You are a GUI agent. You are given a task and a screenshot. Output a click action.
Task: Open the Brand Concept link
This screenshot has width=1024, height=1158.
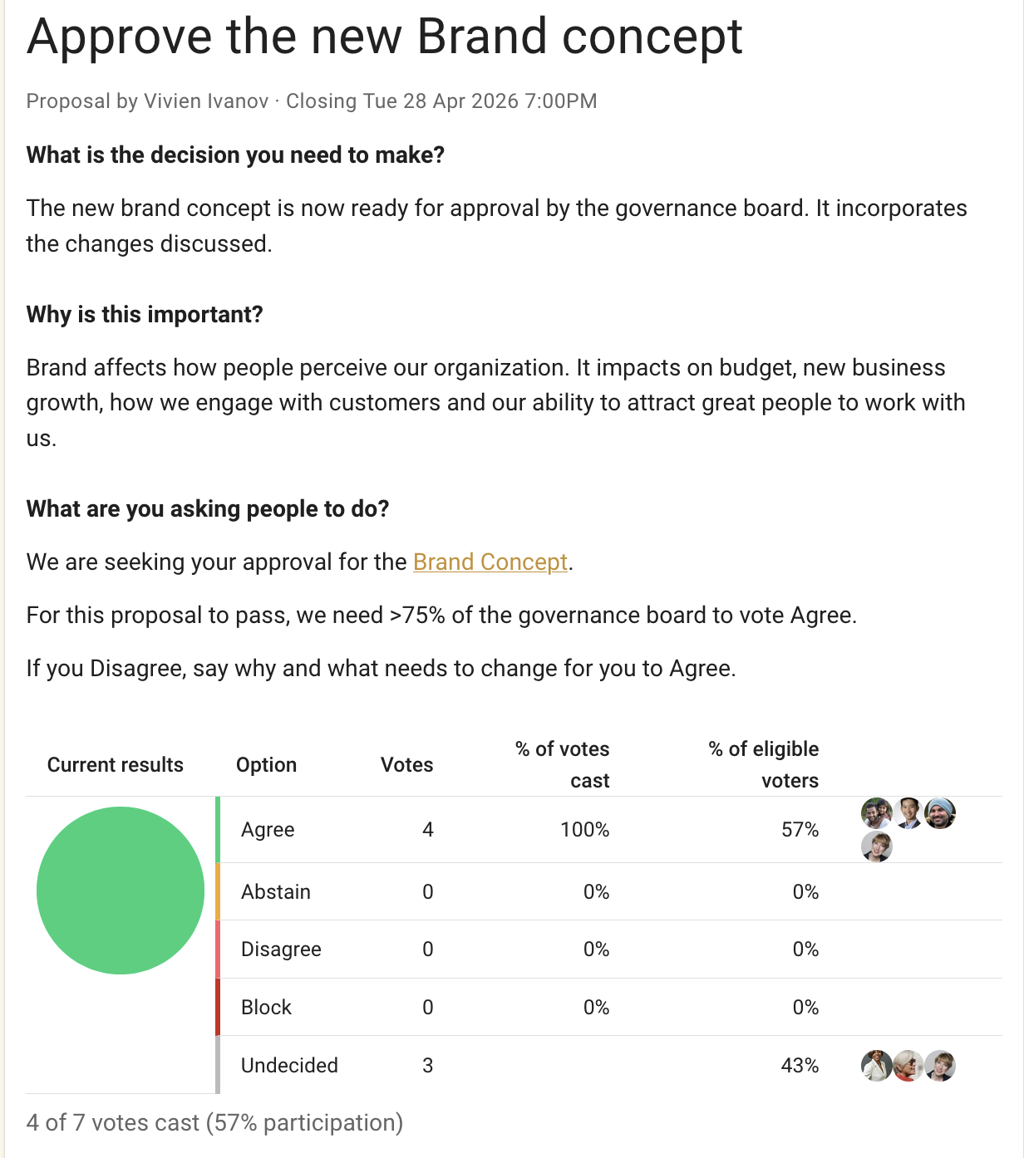tap(490, 562)
